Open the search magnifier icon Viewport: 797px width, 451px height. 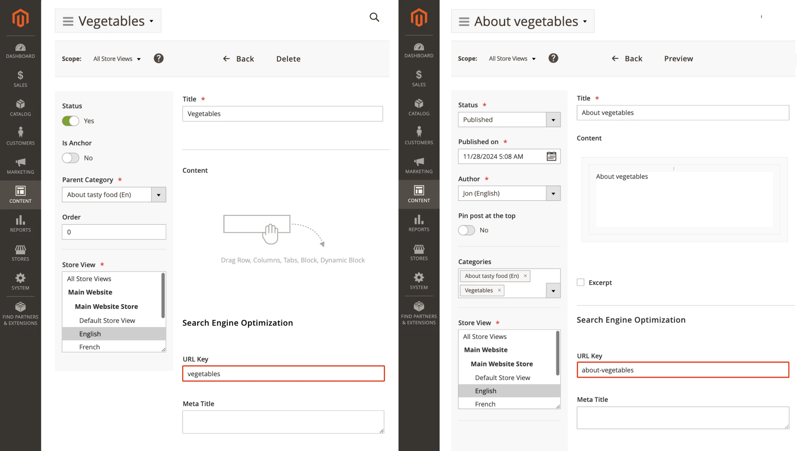(x=374, y=17)
